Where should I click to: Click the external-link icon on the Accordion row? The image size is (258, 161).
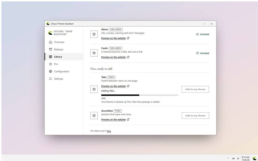click(128, 120)
